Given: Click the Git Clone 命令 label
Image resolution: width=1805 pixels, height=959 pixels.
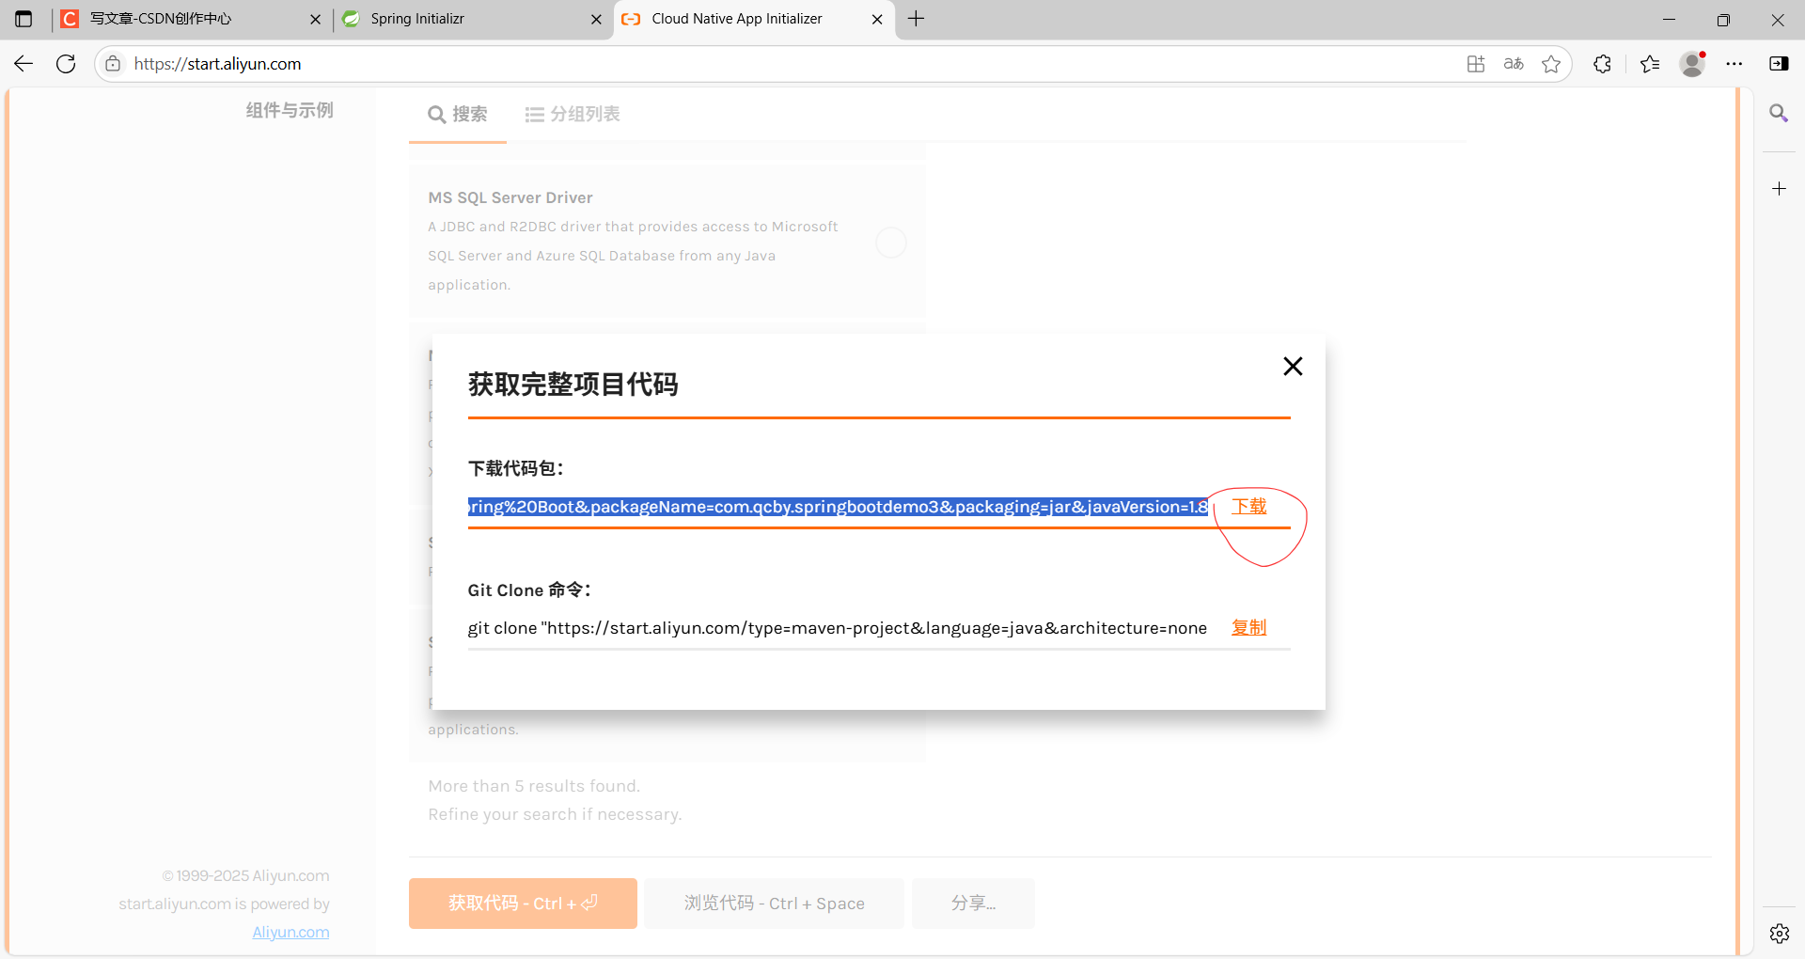Looking at the screenshot, I should click(x=529, y=590).
